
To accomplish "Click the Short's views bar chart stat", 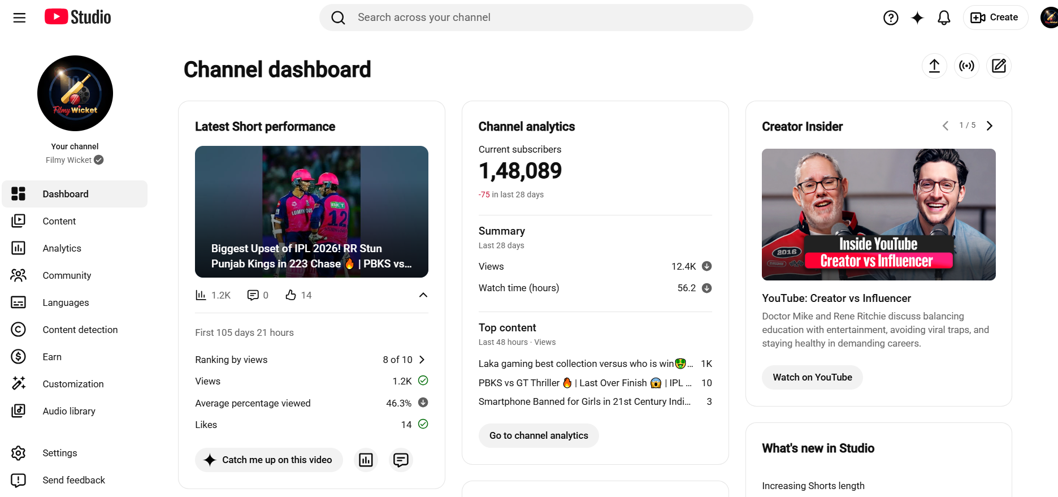I will (213, 295).
